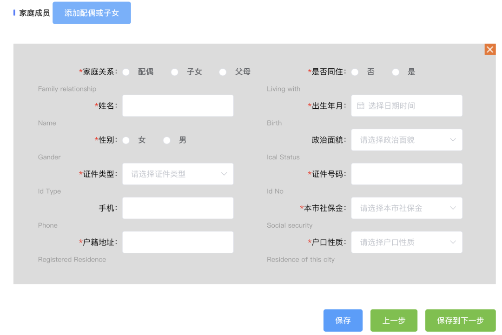502x335 pixels.
Task: Choose 是 for 是否同住
Action: tap(396, 72)
